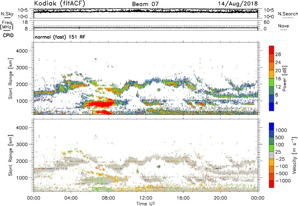This screenshot has height=206, width=298.
Task: Click the velocity panel 'Slant Range [km]' label
Action: pos(10,155)
